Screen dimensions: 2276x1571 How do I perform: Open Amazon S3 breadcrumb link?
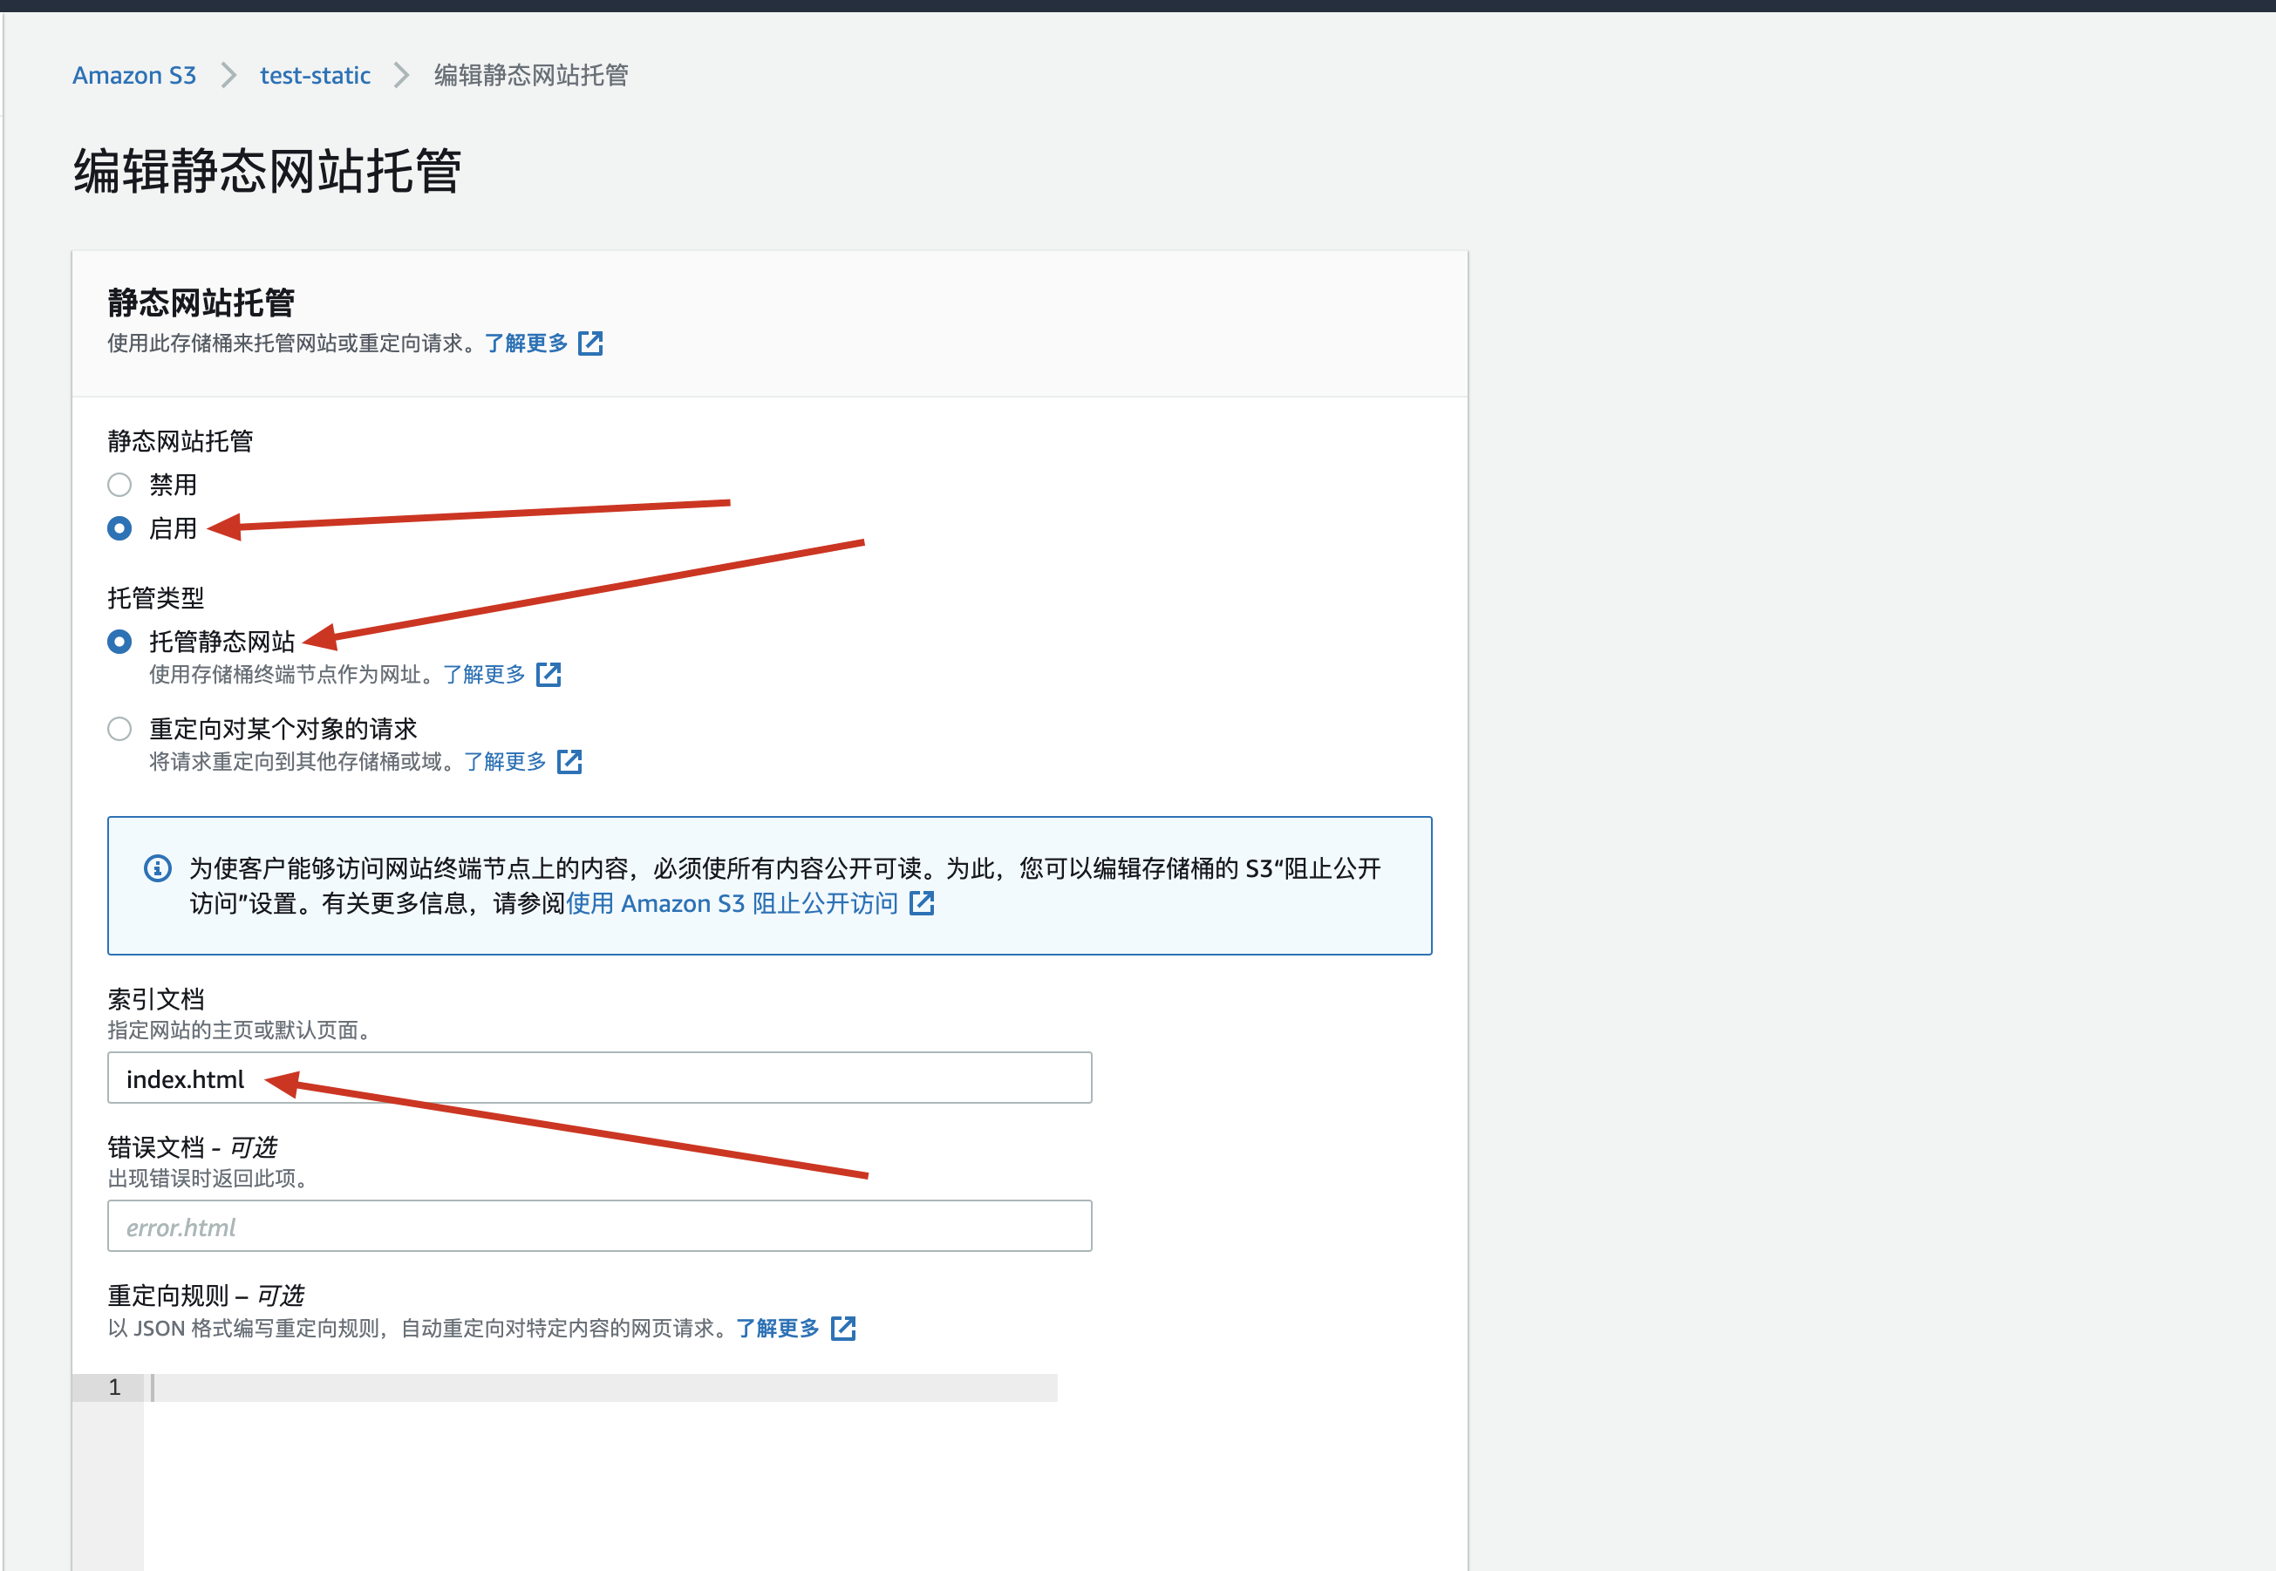click(134, 76)
